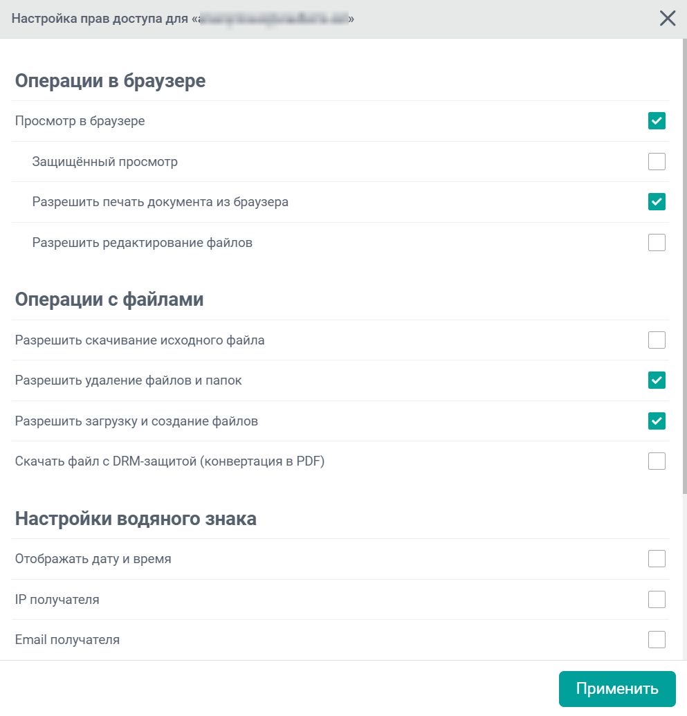
Task: Click the Операции в браузере heading
Action: click(x=110, y=80)
